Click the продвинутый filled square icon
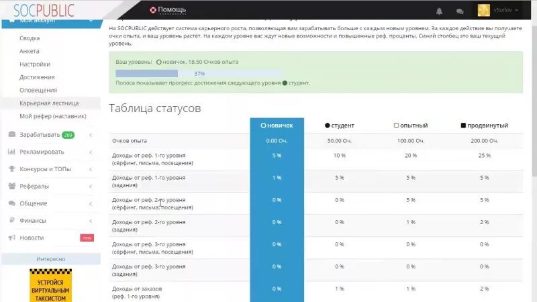 [463, 125]
